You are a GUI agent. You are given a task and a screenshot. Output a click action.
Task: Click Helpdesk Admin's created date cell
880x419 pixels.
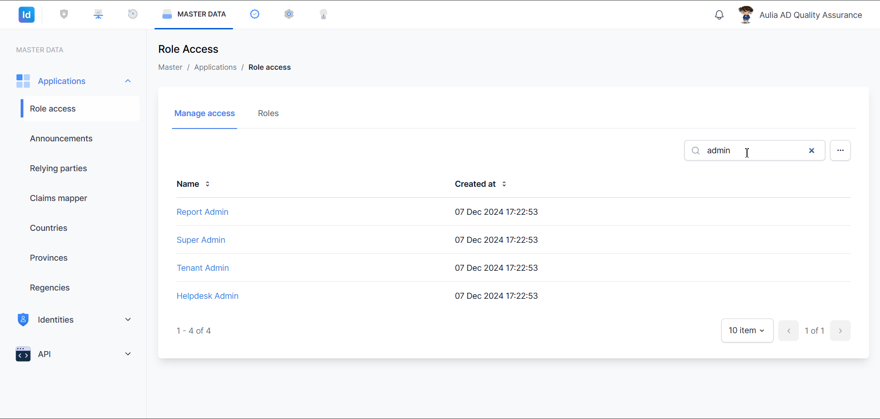(496, 296)
